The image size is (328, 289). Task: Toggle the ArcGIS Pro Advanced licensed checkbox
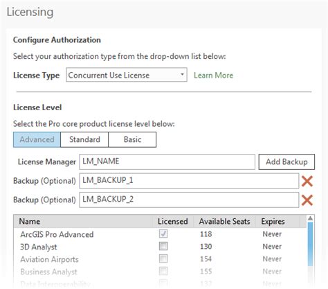pyautogui.click(x=163, y=234)
